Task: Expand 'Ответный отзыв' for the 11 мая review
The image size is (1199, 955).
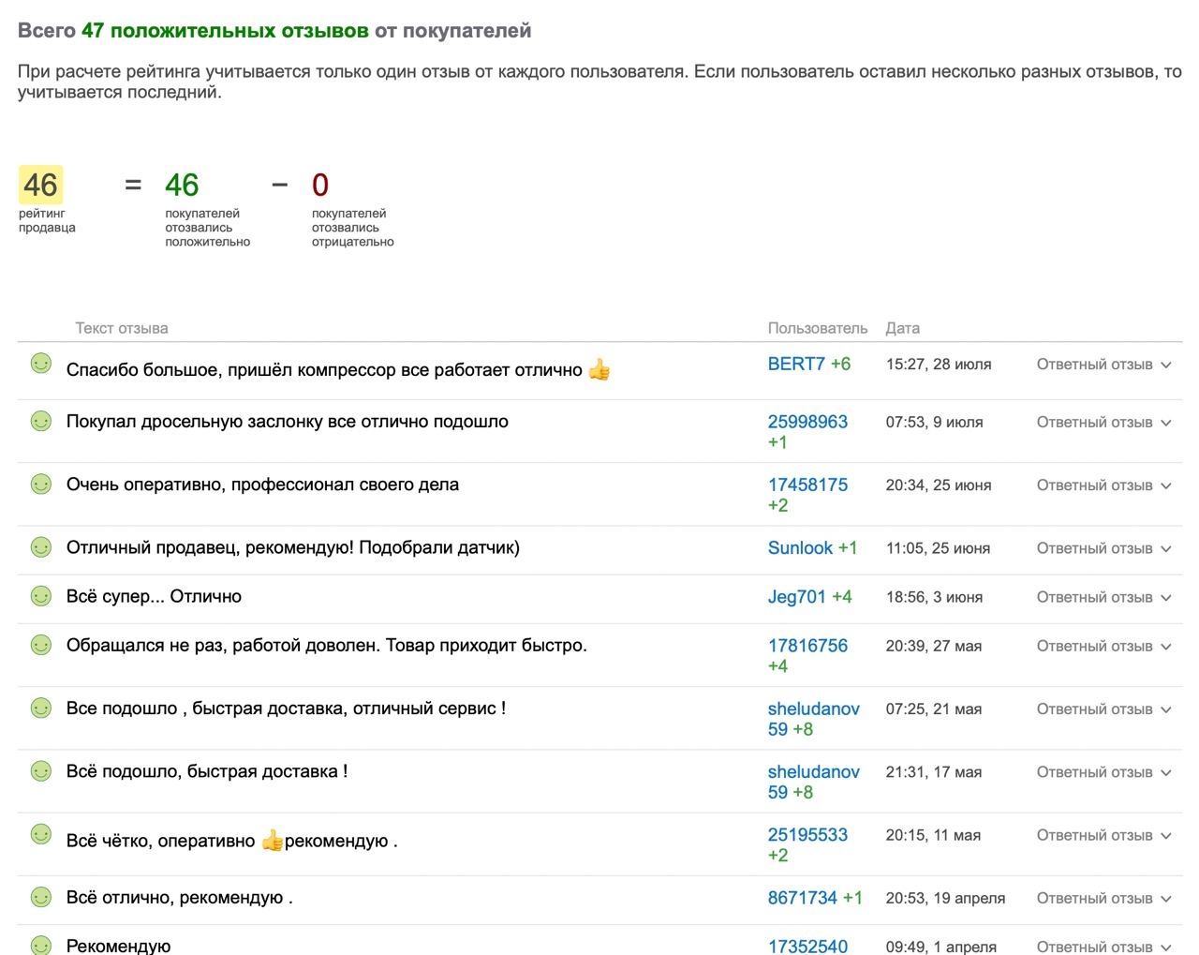Action: click(1103, 835)
